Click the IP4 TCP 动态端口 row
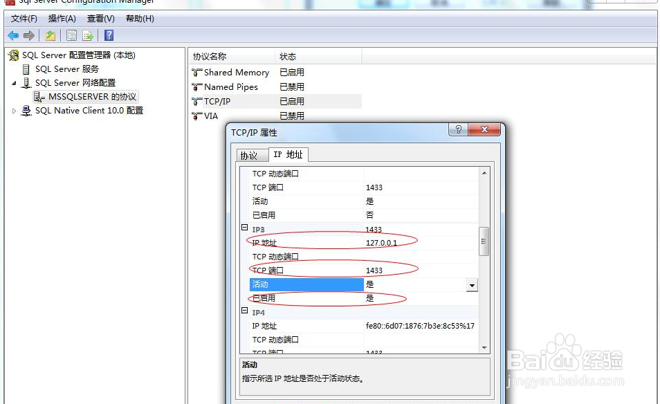Viewport: 660px width, 404px height. coord(364,340)
